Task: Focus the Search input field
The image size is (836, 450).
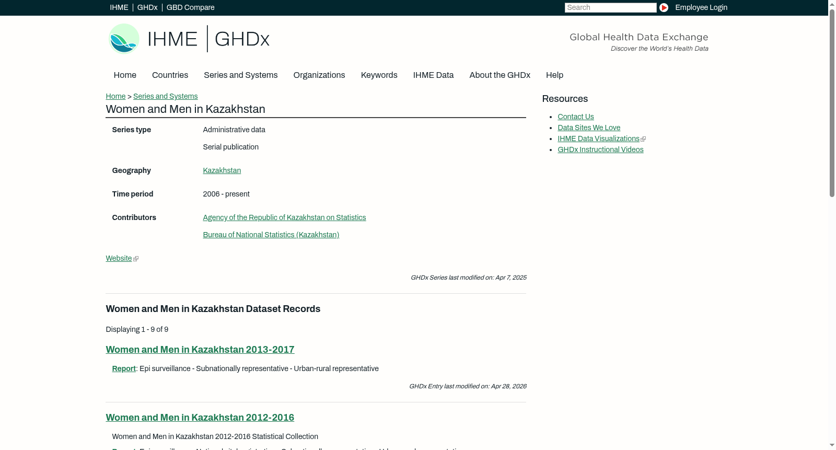Action: coord(610,7)
